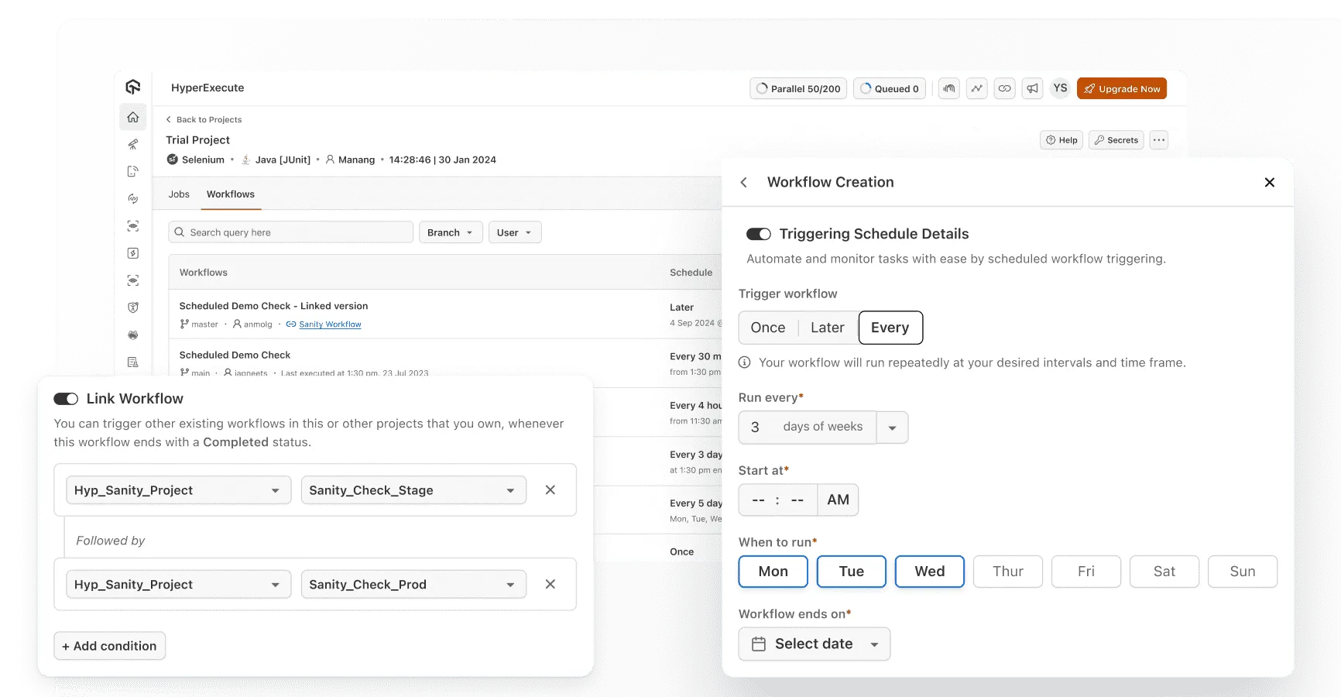
Task: Open the first eye-scan sidebar icon
Action: pos(133,226)
